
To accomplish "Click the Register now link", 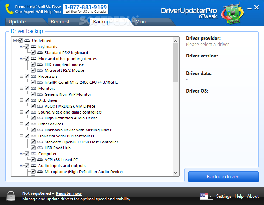I will [x=69, y=193].
